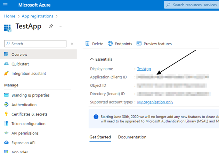Click the blurred Application (client) ID value
Viewport: 219px width, 153px height.
click(173, 77)
